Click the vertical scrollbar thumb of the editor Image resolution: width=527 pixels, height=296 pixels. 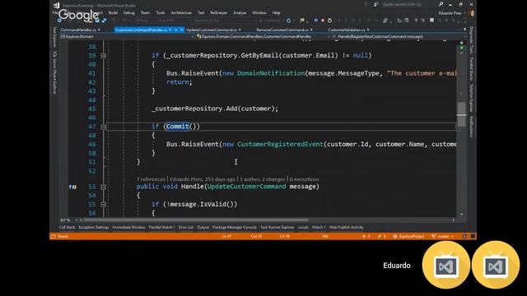pyautogui.click(x=461, y=114)
